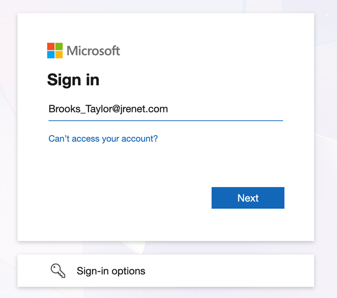The height and width of the screenshot is (298, 337).
Task: Click the Microsoft four-square logo
Action: pos(55,51)
